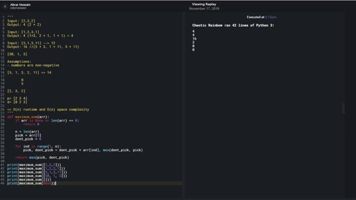Click the O(n) runtime complexity comment line
Screen dimensions: 356x200
(x=48, y=109)
